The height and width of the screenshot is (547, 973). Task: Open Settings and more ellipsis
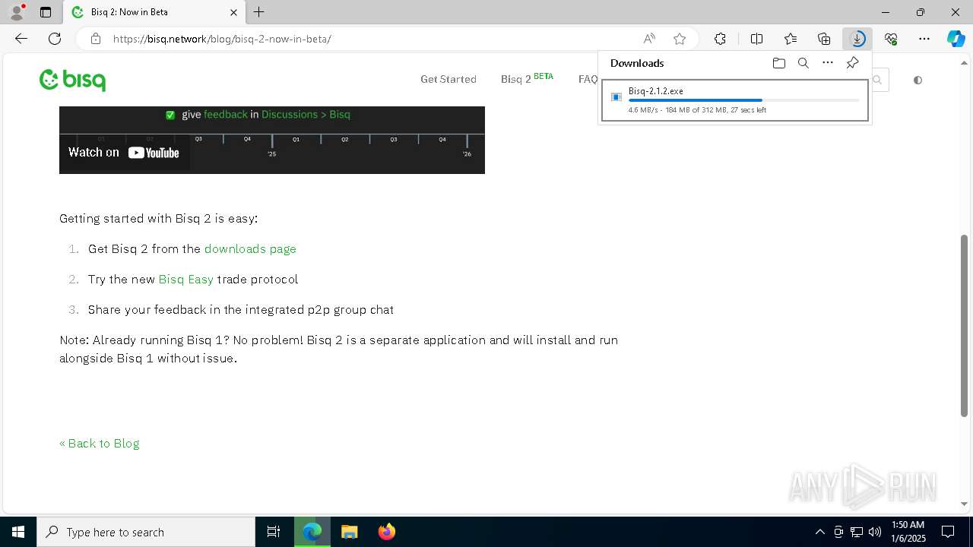pyautogui.click(x=924, y=39)
